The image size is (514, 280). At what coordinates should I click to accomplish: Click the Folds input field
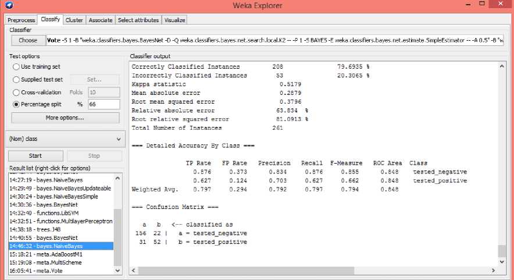point(104,92)
